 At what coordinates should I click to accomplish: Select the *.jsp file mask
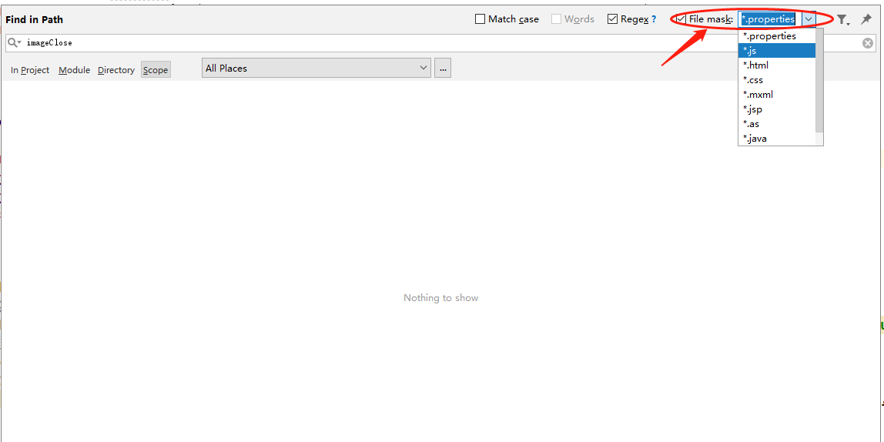[777, 109]
